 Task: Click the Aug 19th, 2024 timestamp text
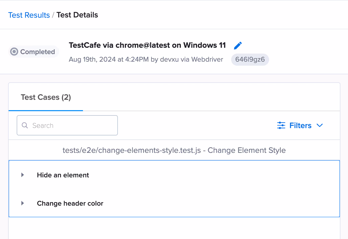(x=109, y=59)
